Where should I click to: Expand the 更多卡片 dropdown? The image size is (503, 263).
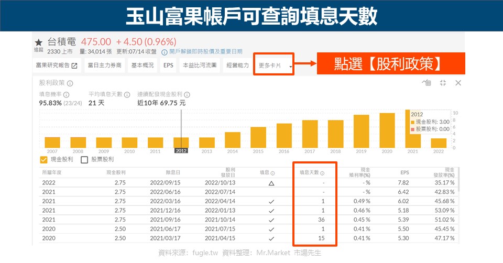(x=274, y=65)
